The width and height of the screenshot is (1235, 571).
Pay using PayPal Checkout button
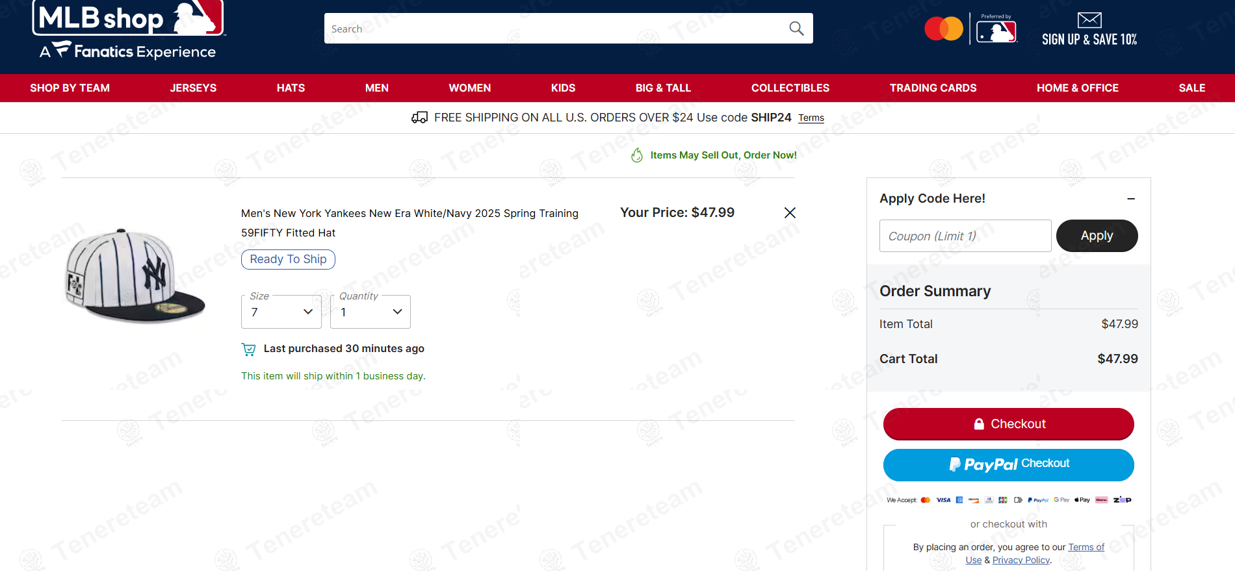(x=1008, y=464)
